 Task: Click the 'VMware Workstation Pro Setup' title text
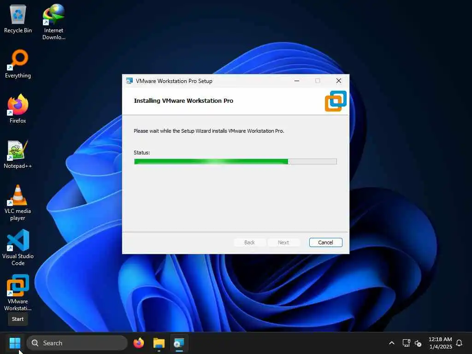coord(174,81)
